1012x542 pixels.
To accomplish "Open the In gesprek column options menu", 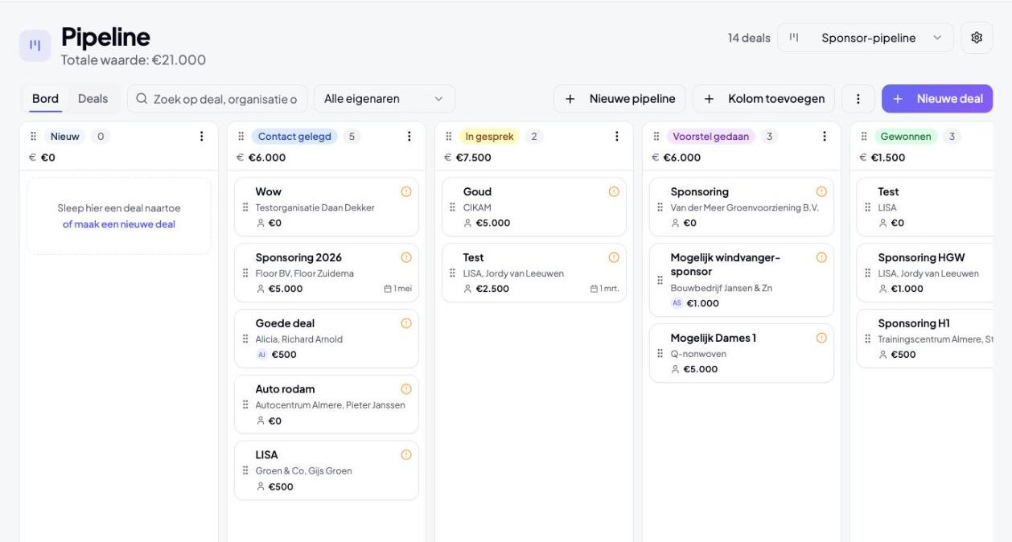I will click(617, 137).
